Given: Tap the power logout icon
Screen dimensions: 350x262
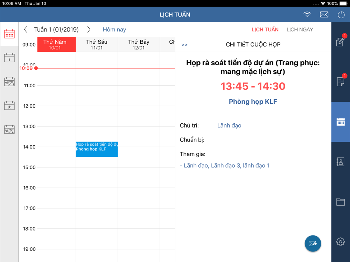Looking at the screenshot, I should click(341, 15).
